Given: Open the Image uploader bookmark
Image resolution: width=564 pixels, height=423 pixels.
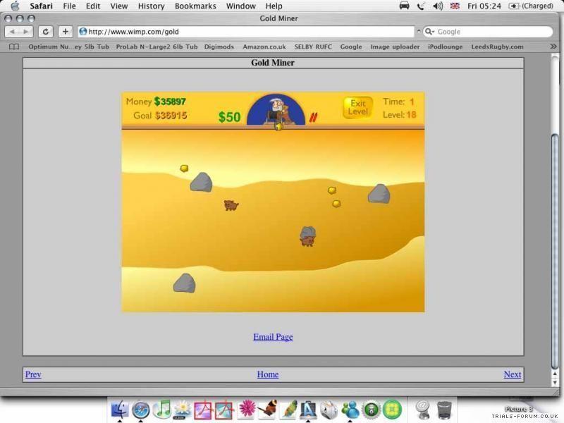Looking at the screenshot, I should click(395, 47).
